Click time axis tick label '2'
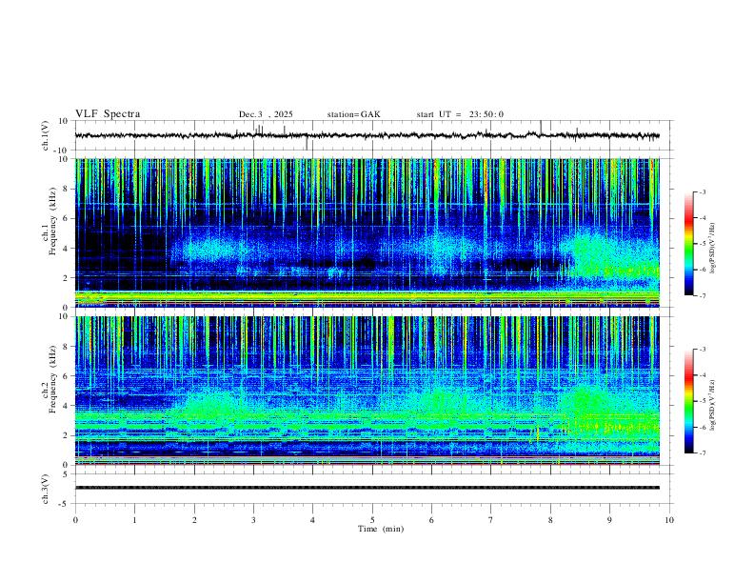 click(194, 520)
